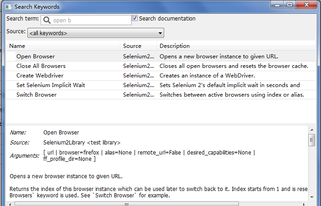Toggle the Search documentation checkbox
This screenshot has width=321, height=206.
135,18
